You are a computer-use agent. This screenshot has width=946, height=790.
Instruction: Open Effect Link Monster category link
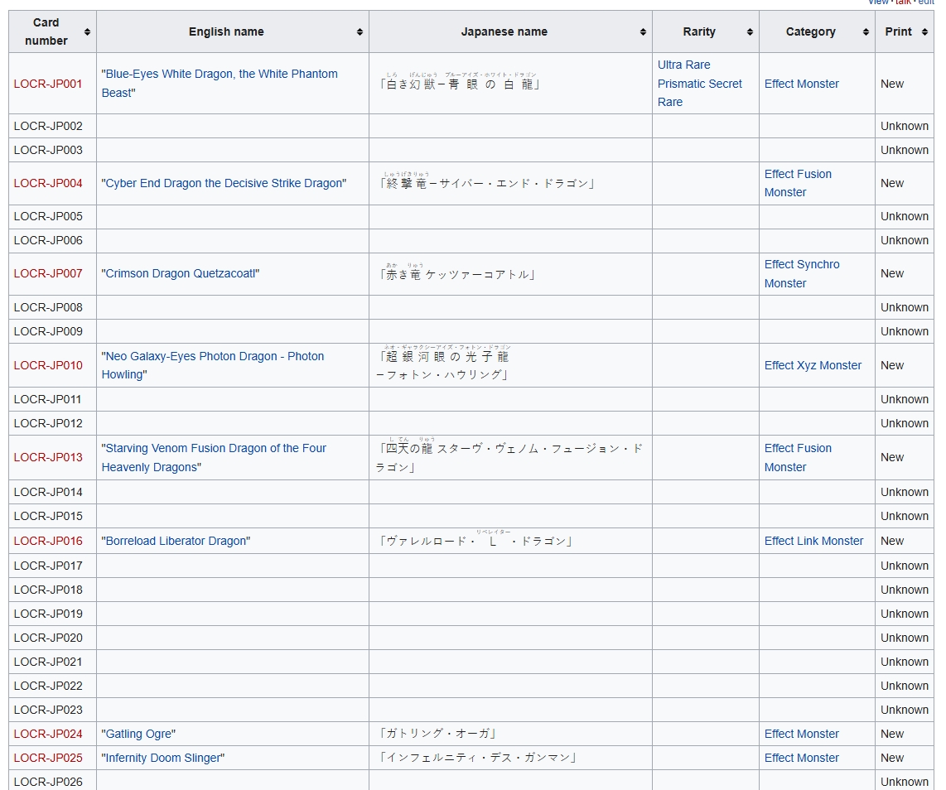813,541
